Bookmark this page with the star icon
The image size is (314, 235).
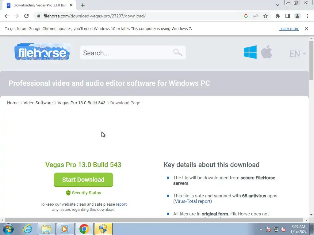click(x=266, y=16)
